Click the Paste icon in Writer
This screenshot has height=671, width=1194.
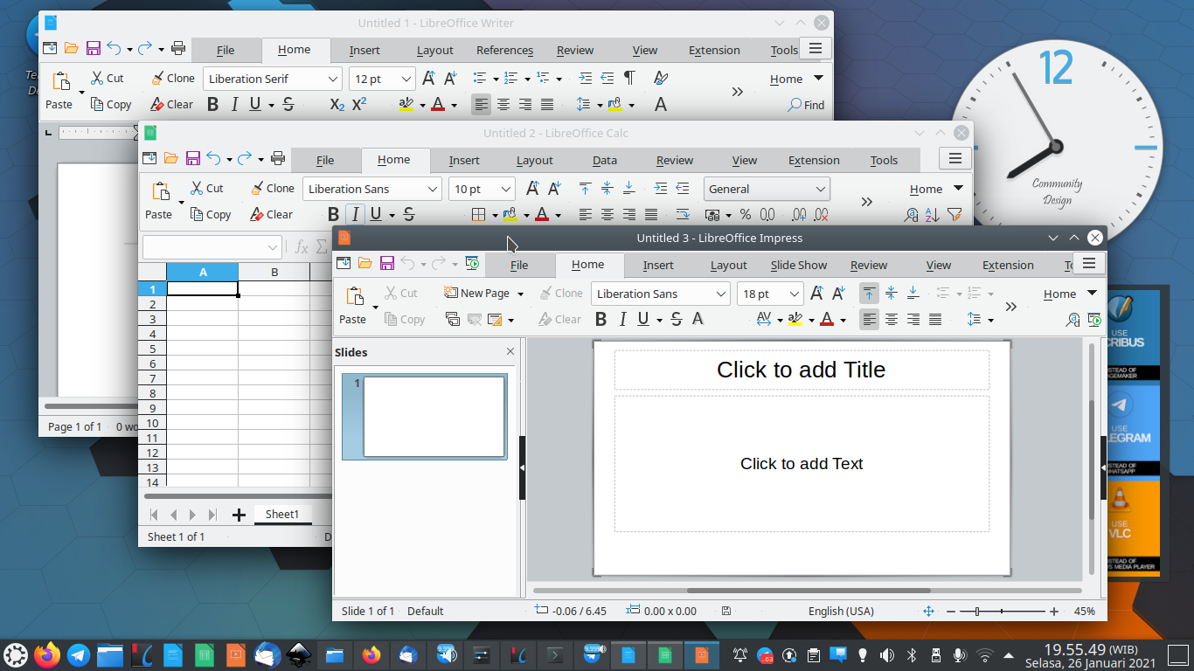tap(61, 81)
